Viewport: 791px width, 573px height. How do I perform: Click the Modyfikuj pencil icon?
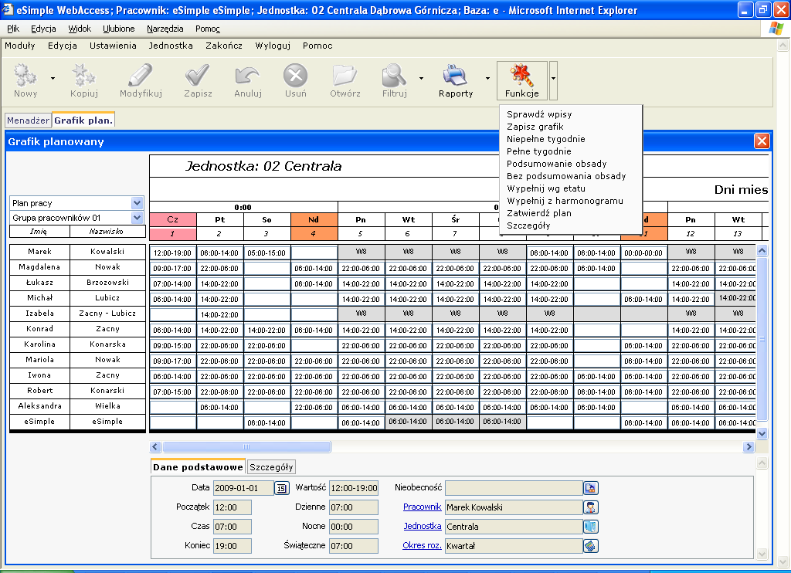(x=141, y=75)
